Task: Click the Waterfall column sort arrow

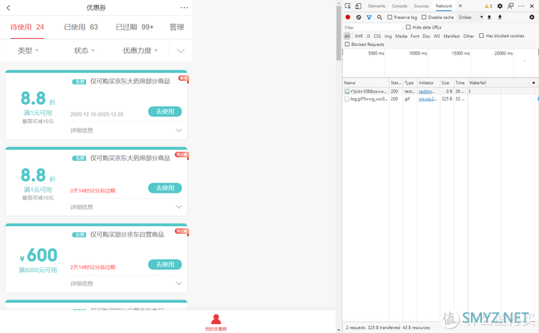Action: tap(533, 82)
